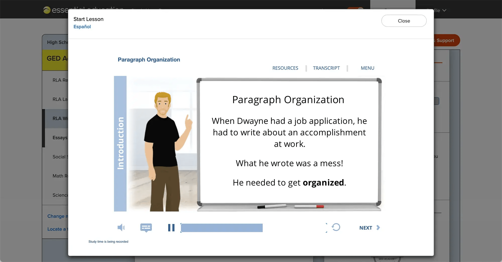Click the replay circular arrow icon
Image resolution: width=502 pixels, height=262 pixels.
click(x=336, y=227)
